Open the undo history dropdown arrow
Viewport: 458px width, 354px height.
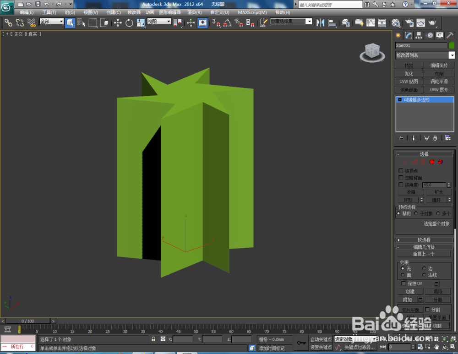(x=52, y=4)
